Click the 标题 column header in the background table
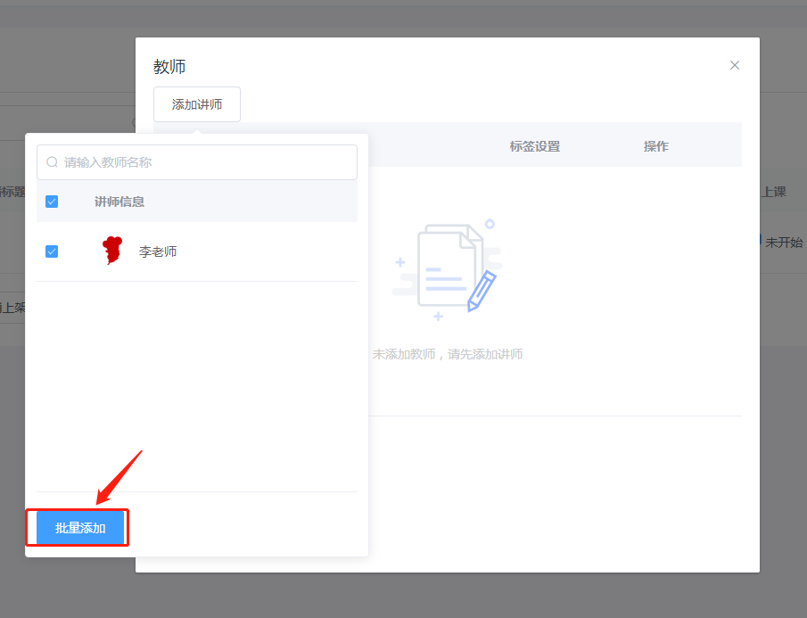 pyautogui.click(x=12, y=192)
